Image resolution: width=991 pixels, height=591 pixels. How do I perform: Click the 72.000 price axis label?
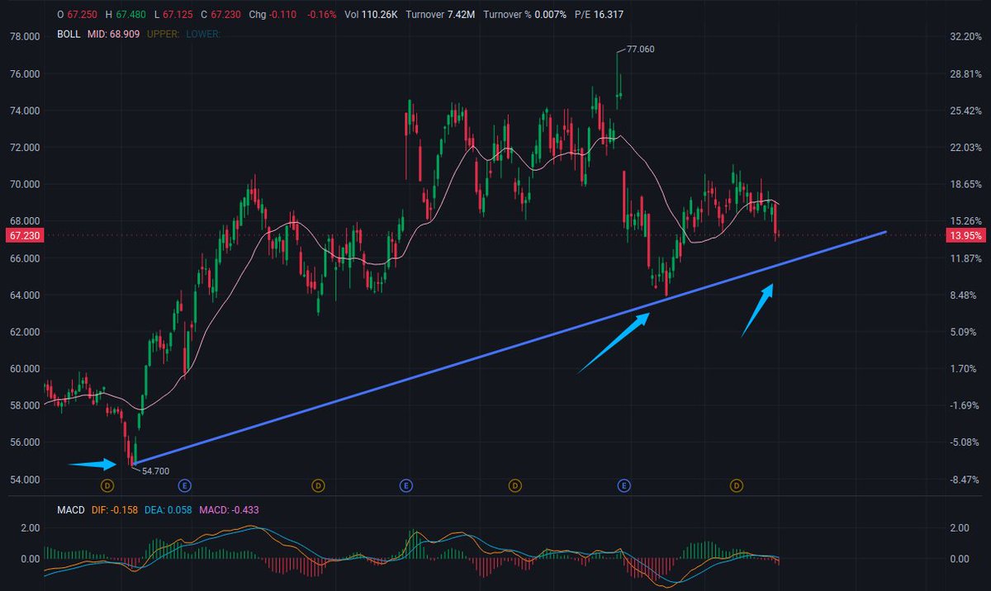click(26, 148)
